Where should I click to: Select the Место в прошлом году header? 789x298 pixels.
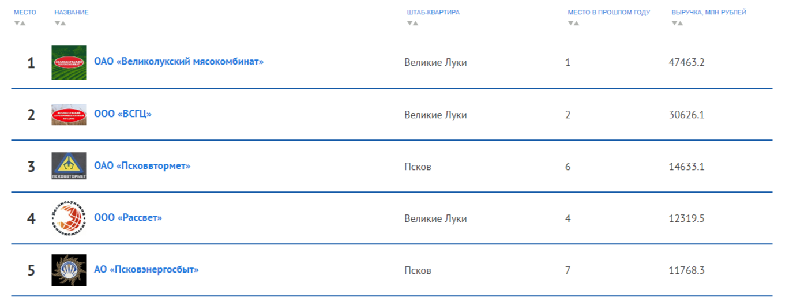point(609,12)
